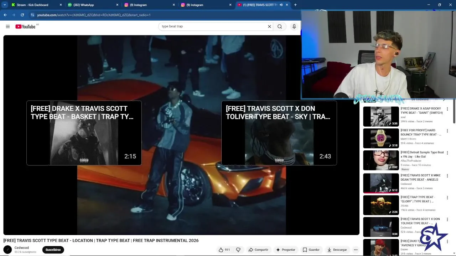Share the video with Compartir button

pos(258,250)
